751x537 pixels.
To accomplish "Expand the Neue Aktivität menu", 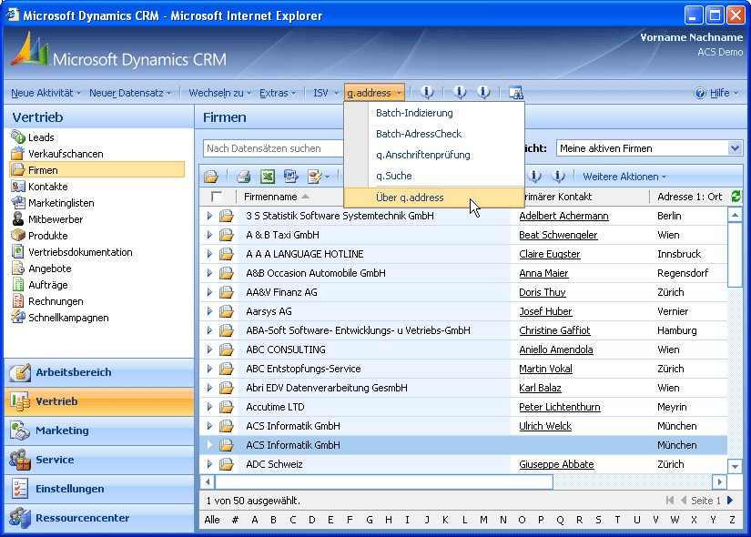I will [46, 93].
